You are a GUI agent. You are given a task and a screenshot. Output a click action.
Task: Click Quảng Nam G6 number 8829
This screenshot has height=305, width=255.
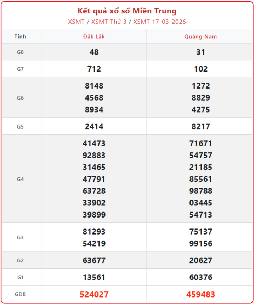[200, 98]
